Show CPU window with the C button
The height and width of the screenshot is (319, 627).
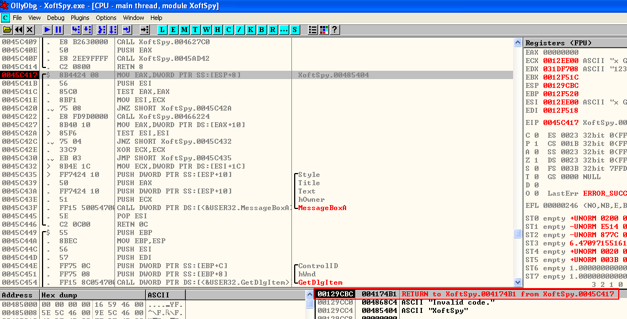(228, 30)
